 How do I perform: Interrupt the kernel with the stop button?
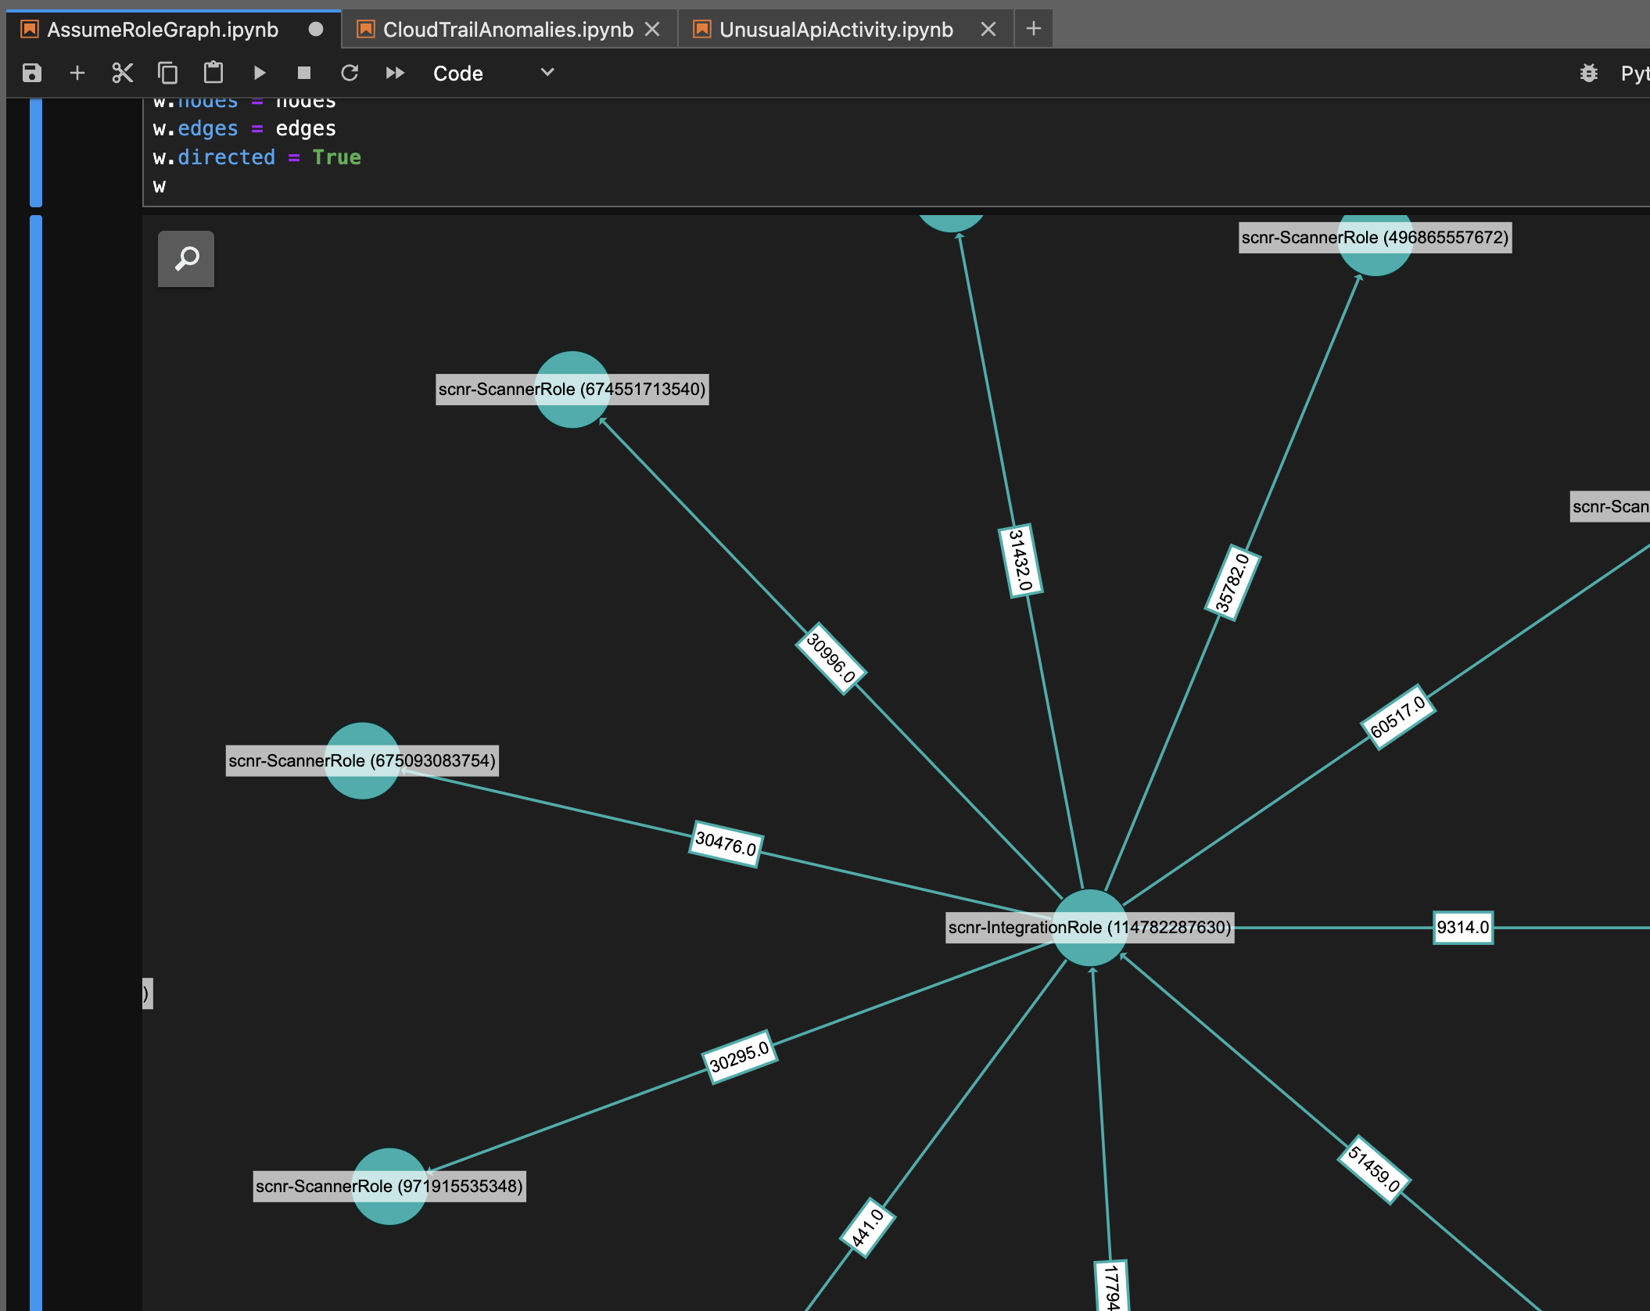coord(304,74)
